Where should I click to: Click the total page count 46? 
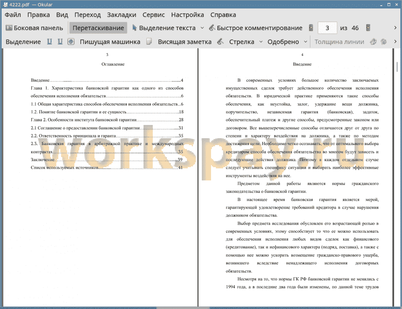pyautogui.click(x=355, y=28)
